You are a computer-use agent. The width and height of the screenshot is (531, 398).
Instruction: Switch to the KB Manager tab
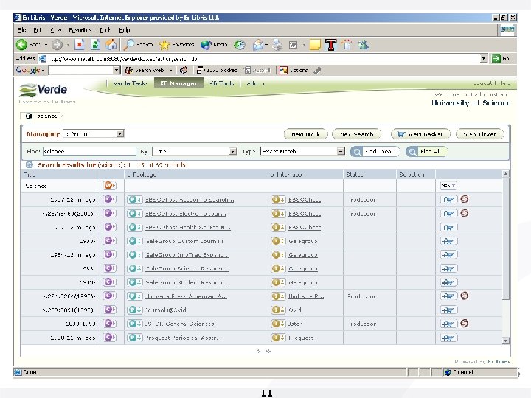[x=178, y=83]
